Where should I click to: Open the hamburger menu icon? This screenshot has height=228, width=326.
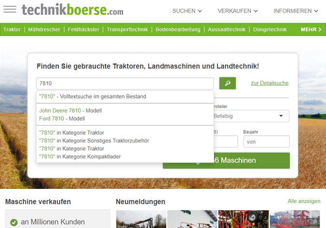[x=10, y=10]
